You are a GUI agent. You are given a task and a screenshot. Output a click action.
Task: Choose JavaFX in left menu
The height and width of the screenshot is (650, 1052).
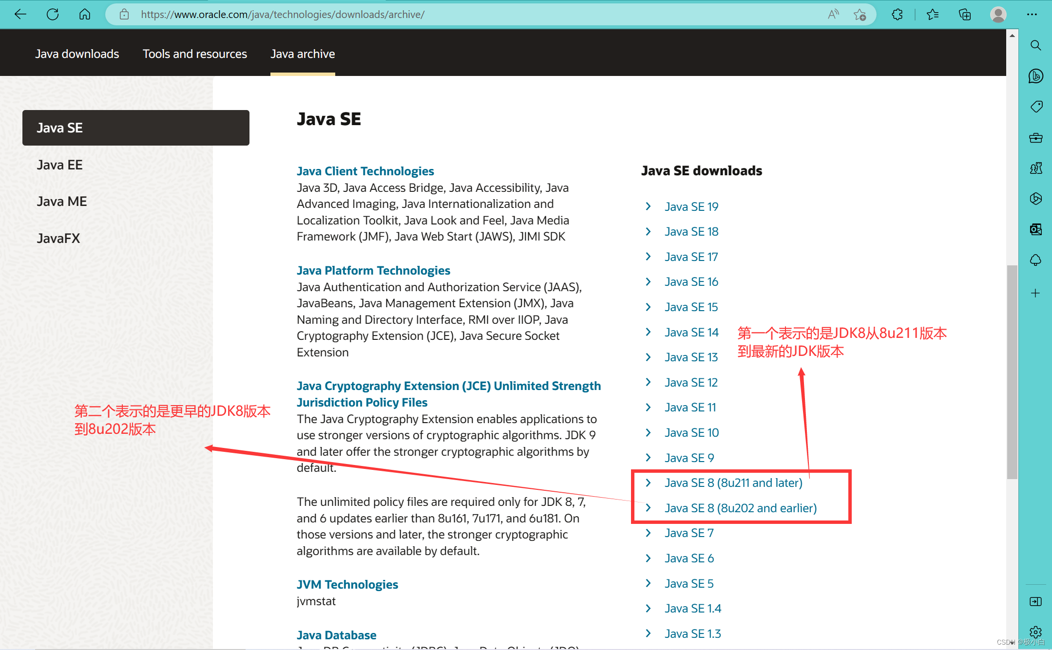point(58,239)
